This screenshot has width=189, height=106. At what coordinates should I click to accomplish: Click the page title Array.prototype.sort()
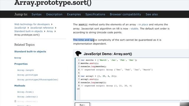pyautogui.click(x=53, y=3)
